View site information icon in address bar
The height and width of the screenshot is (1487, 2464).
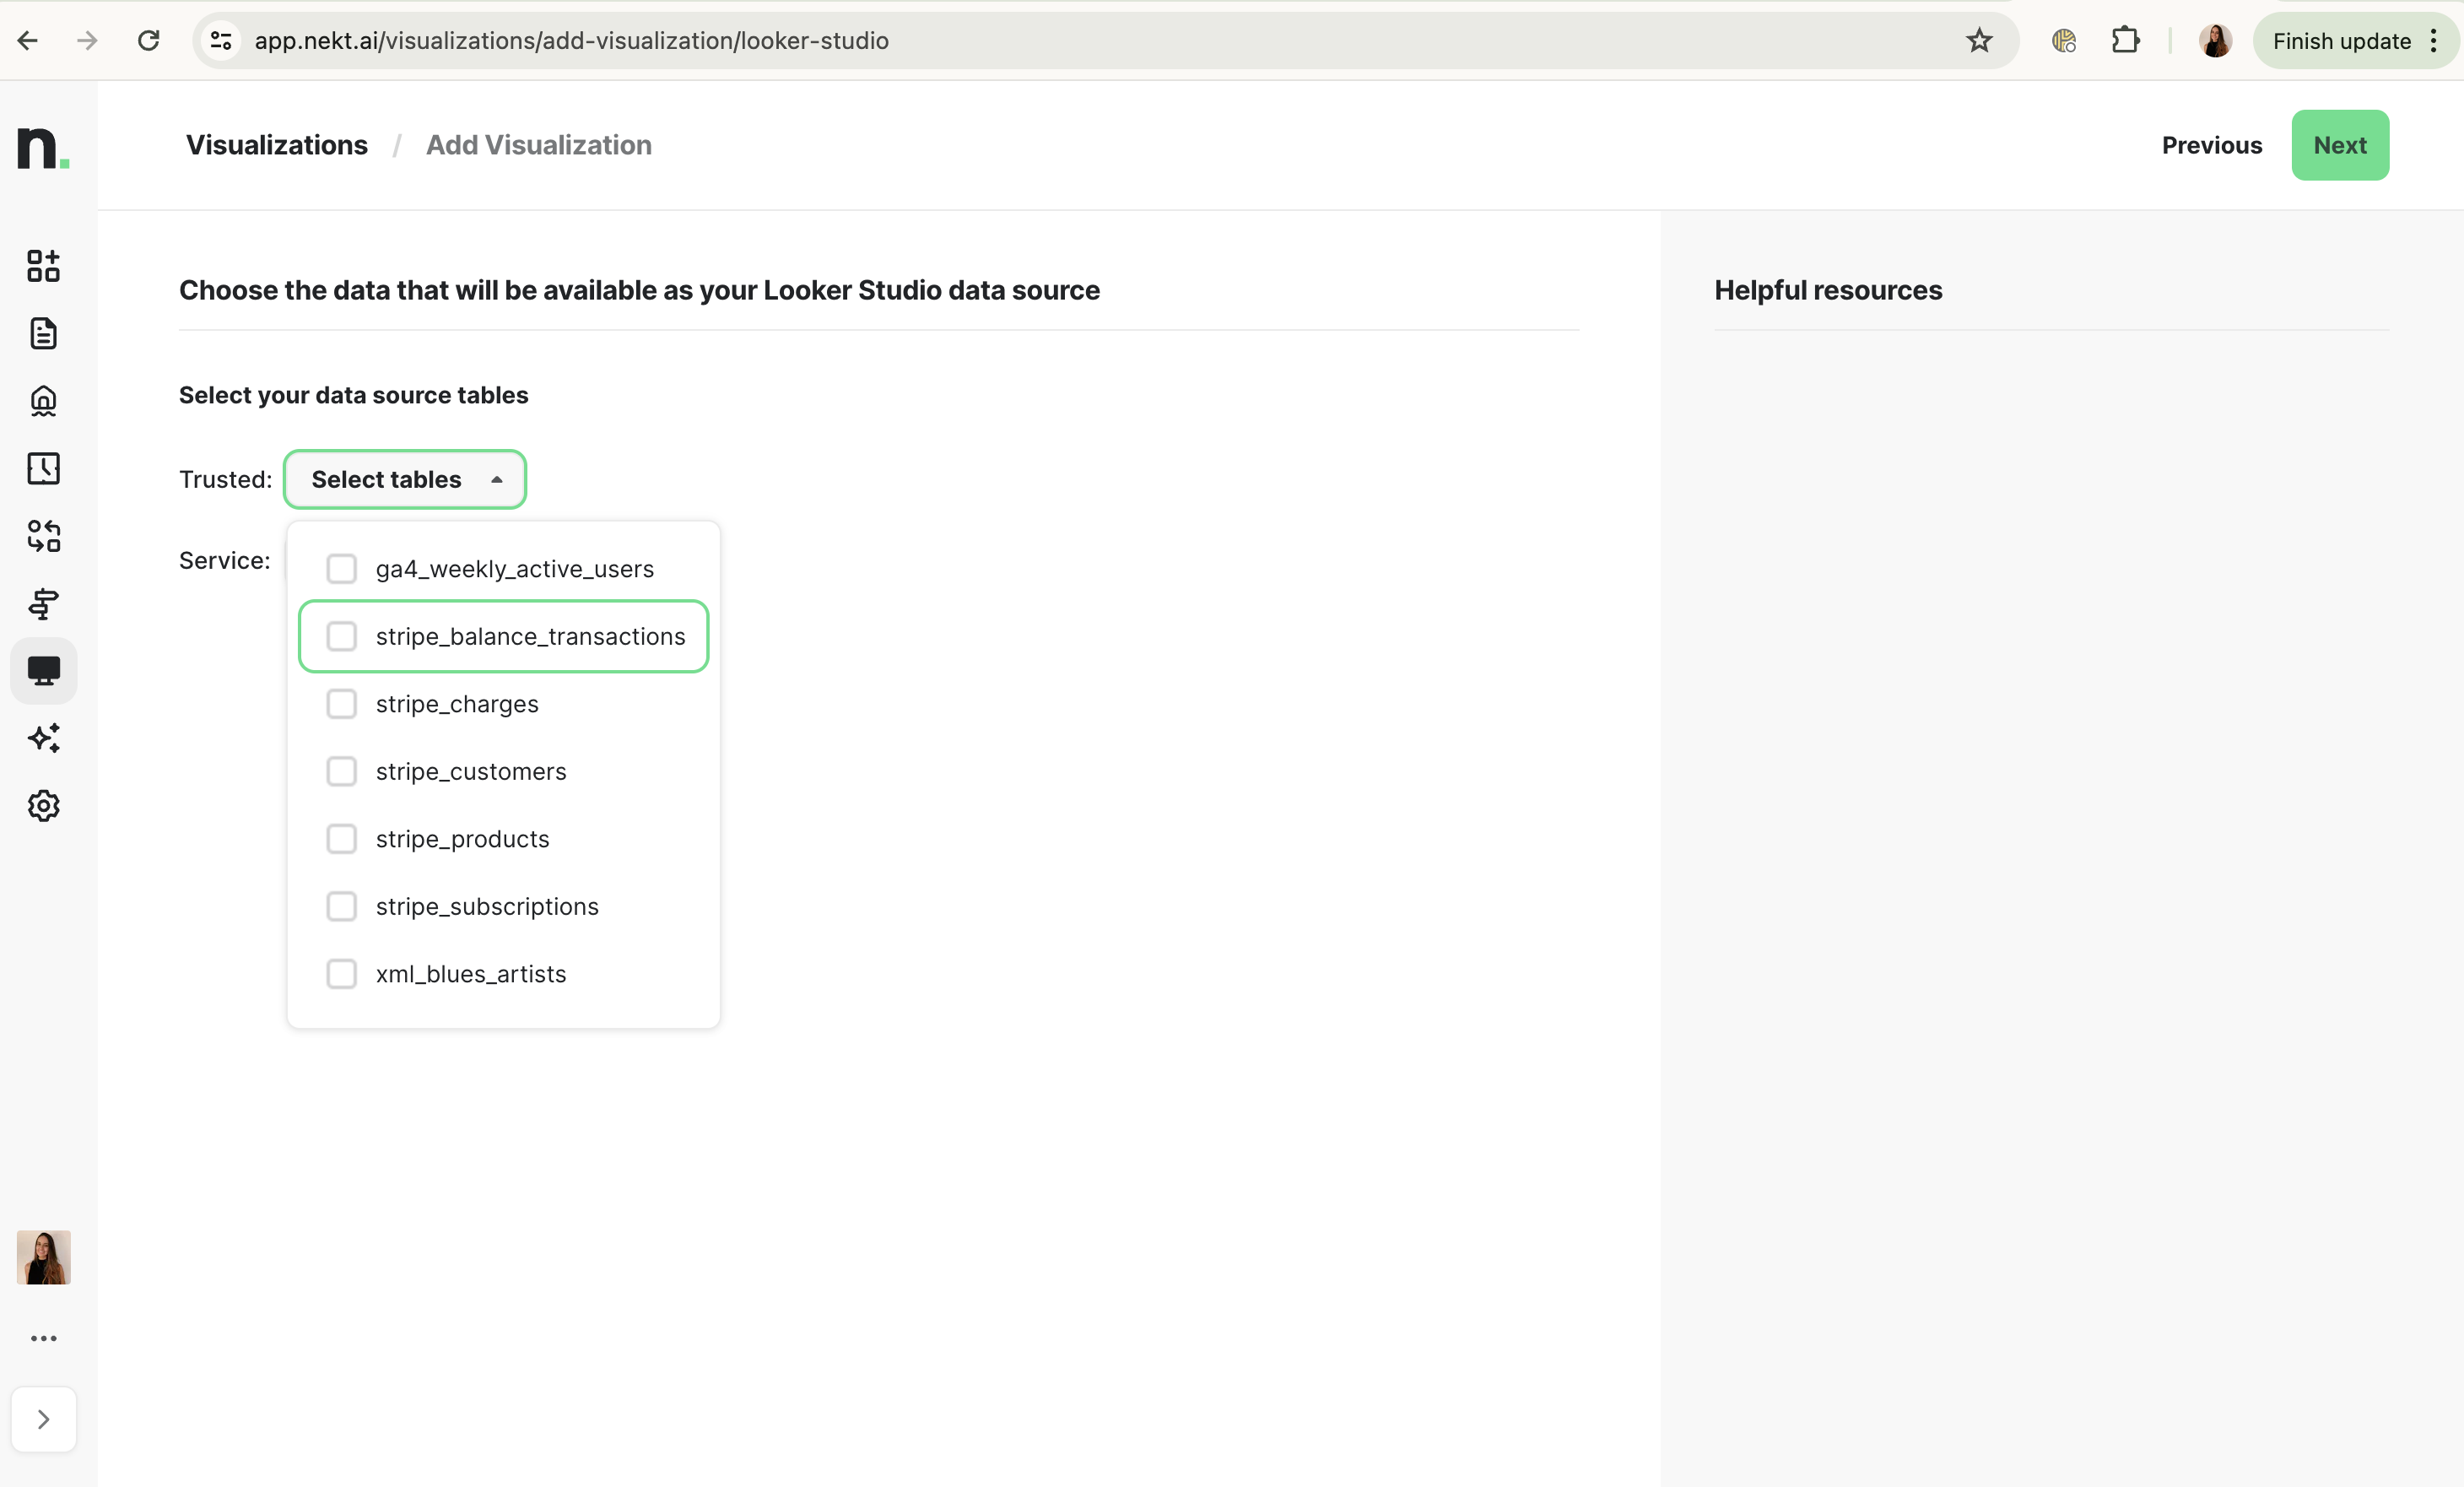coord(221,40)
